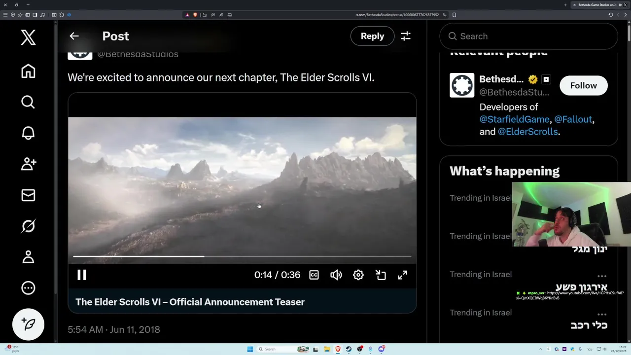631x355 pixels.
Task: Bookmark this page
Action: [454, 15]
